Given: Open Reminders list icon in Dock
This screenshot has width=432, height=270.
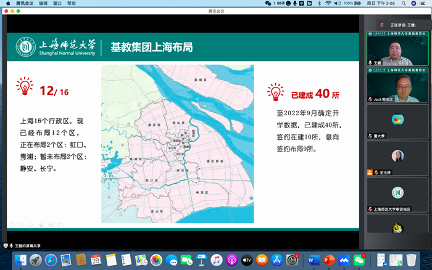Looking at the screenshot, I should point(126,260).
